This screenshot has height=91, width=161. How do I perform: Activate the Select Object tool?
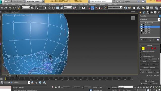point(32,8)
